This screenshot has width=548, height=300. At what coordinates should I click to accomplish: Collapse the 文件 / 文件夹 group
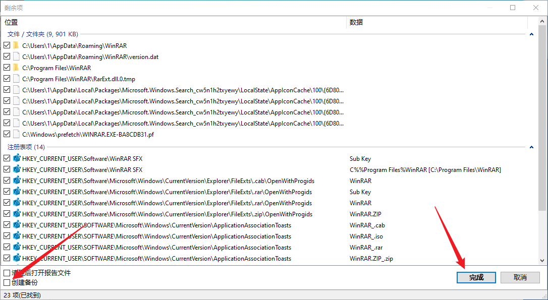click(531, 34)
